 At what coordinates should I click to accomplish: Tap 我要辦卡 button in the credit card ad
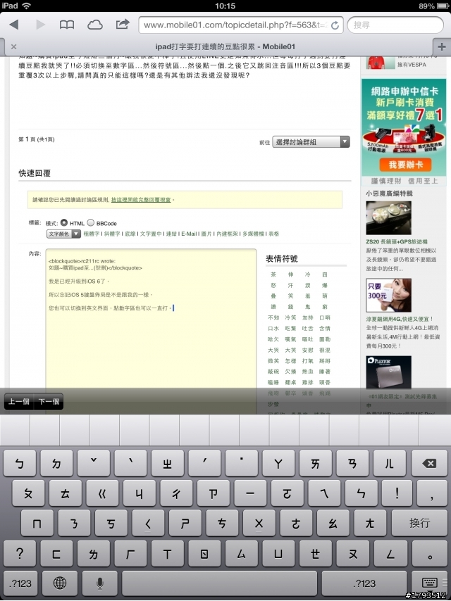pyautogui.click(x=405, y=165)
